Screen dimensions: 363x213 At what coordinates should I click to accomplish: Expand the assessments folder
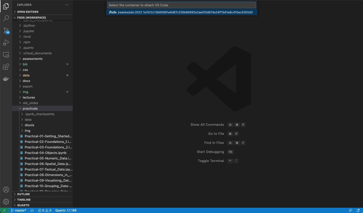click(x=42, y=59)
